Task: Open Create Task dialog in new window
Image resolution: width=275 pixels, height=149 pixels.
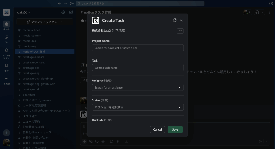Action: pyautogui.click(x=175, y=20)
